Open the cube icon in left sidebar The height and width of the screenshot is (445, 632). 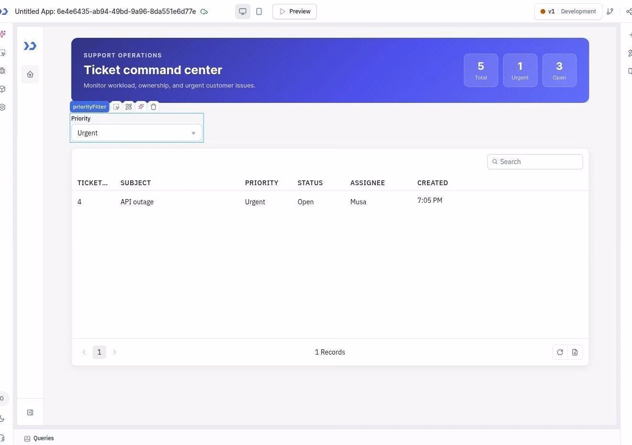coord(3,89)
